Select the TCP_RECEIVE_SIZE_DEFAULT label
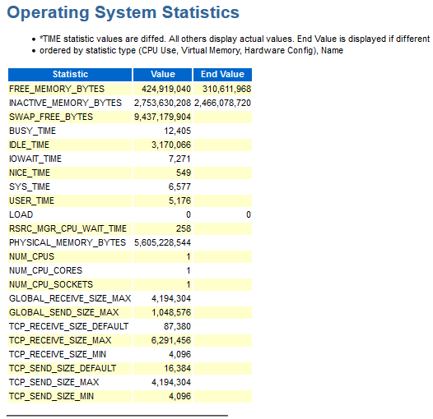The height and width of the screenshot is (419, 433). (69, 326)
